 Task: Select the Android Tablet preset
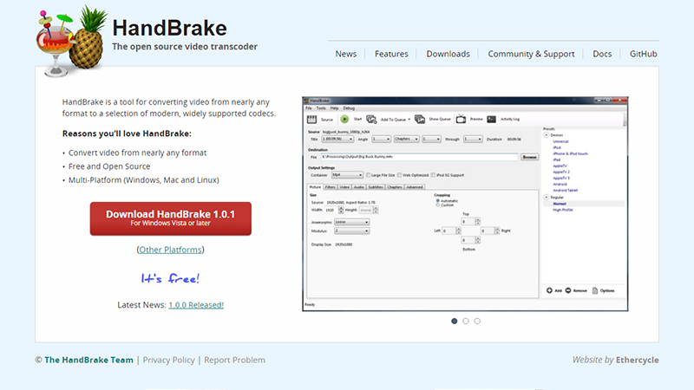coord(566,190)
